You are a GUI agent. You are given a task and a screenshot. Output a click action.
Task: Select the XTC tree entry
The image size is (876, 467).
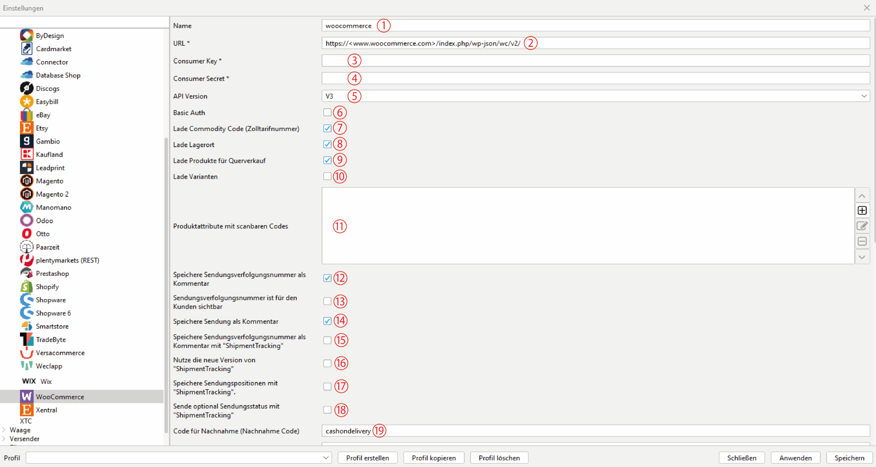[x=26, y=421]
